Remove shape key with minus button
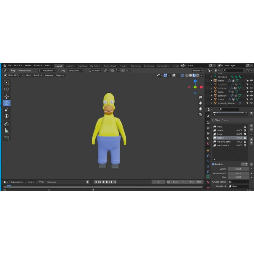The height and width of the screenshot is (254, 254). (251, 130)
